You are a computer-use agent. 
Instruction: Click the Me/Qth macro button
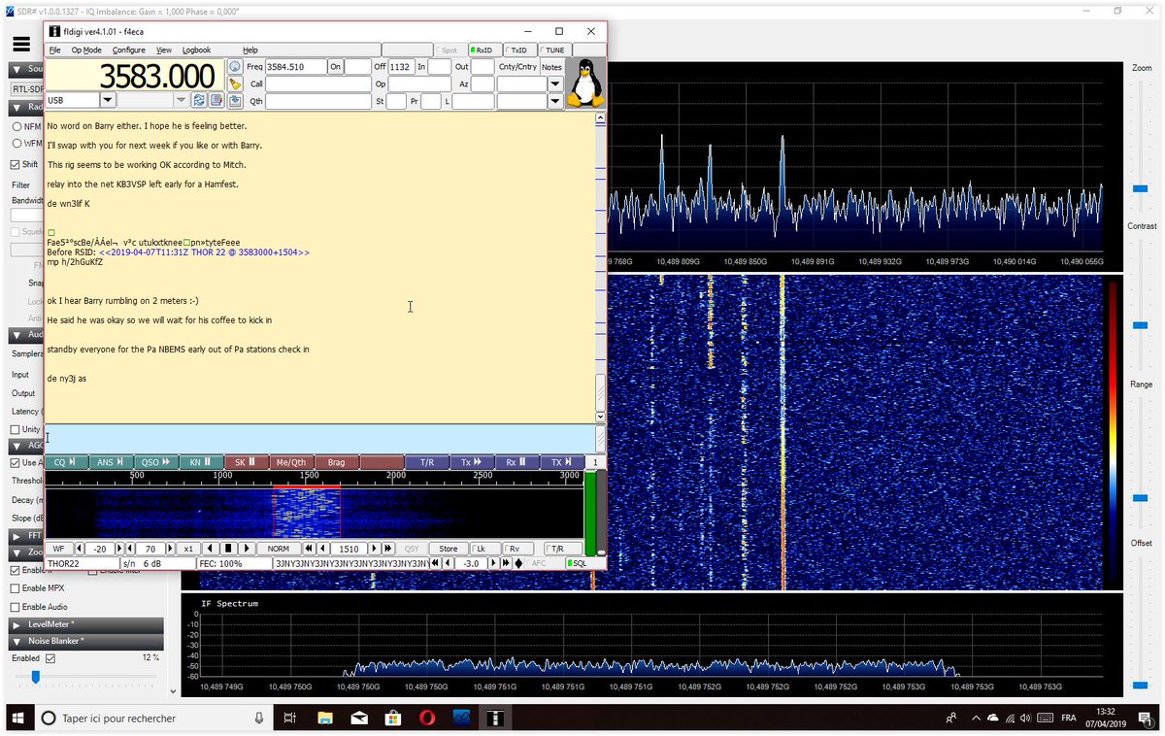point(290,462)
